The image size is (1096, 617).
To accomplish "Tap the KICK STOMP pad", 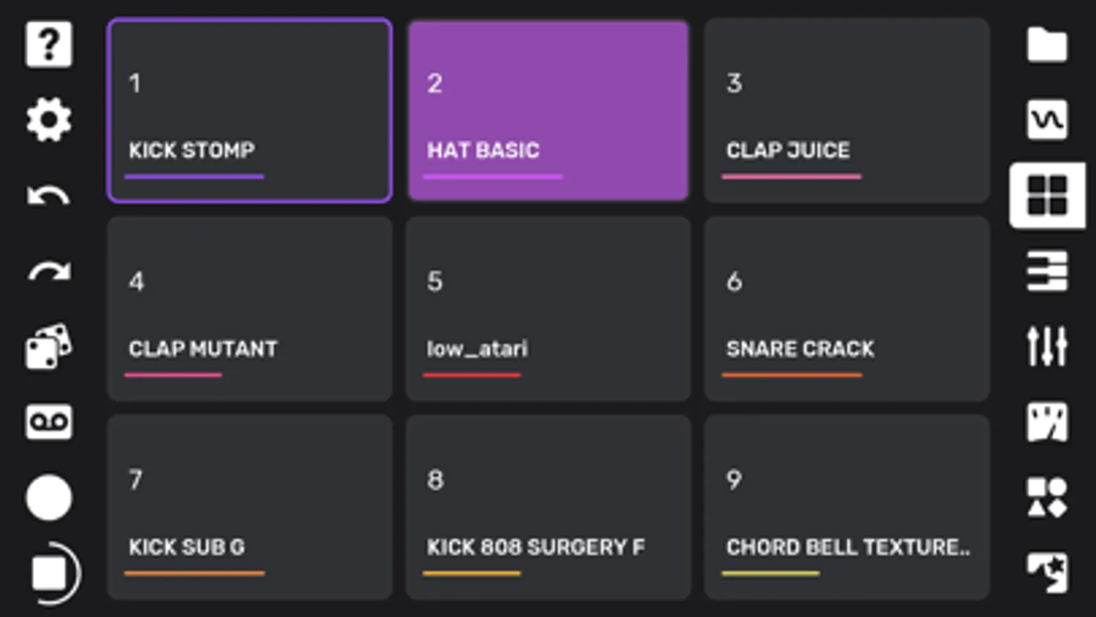I will (249, 110).
